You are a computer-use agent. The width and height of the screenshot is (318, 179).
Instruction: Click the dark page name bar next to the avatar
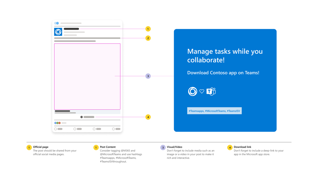click(71, 29)
